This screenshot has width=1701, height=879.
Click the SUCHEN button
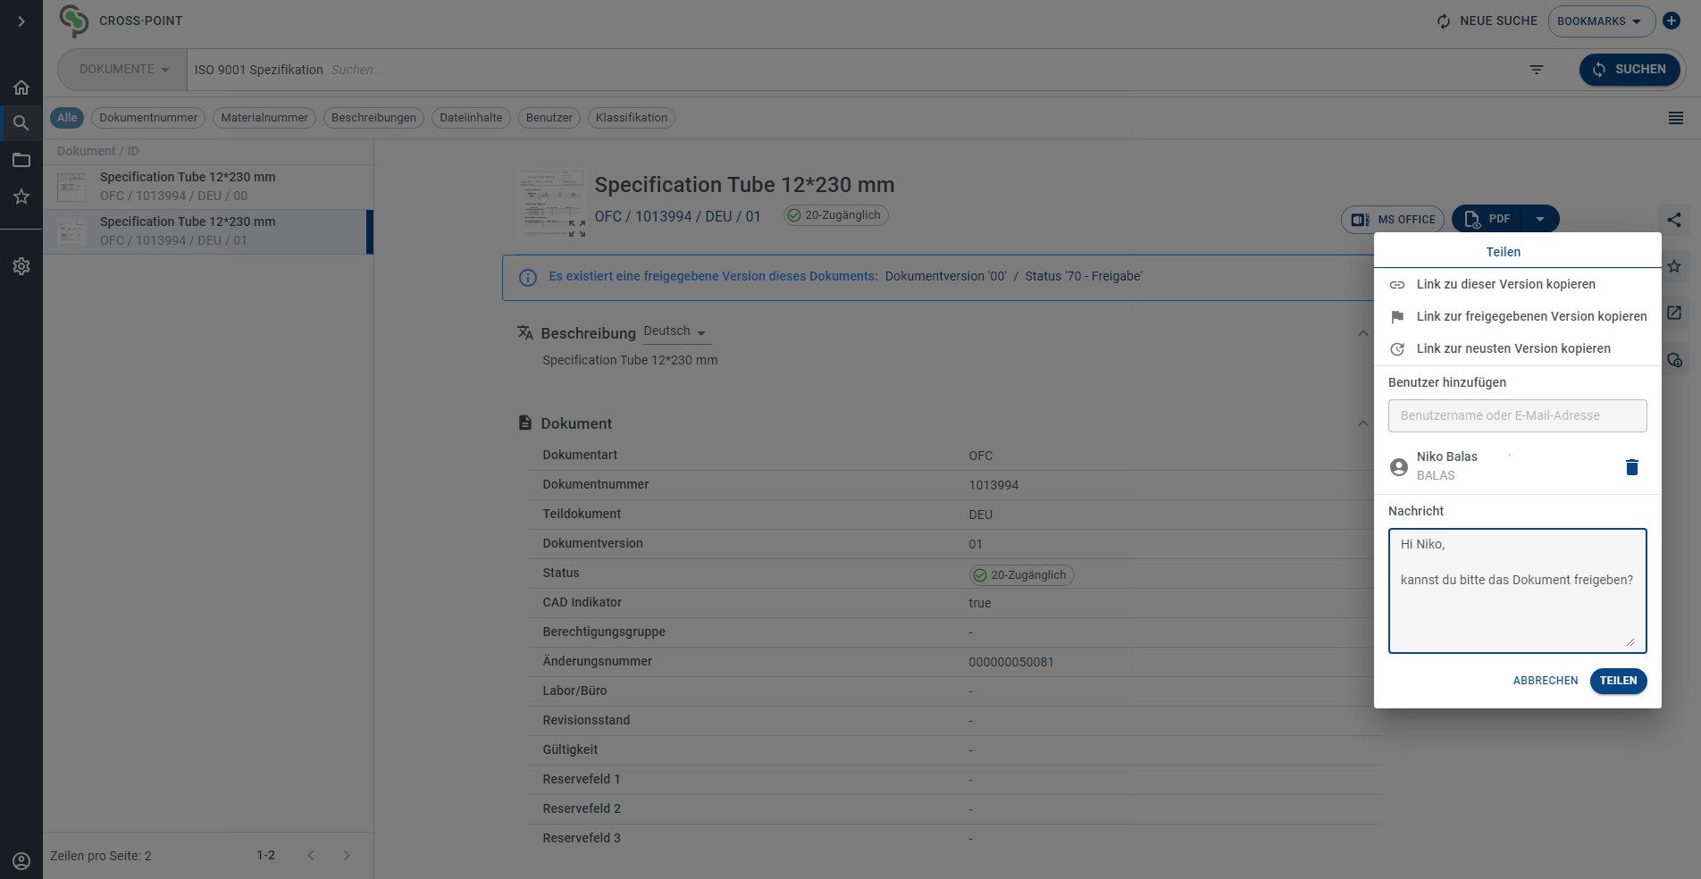coord(1630,70)
